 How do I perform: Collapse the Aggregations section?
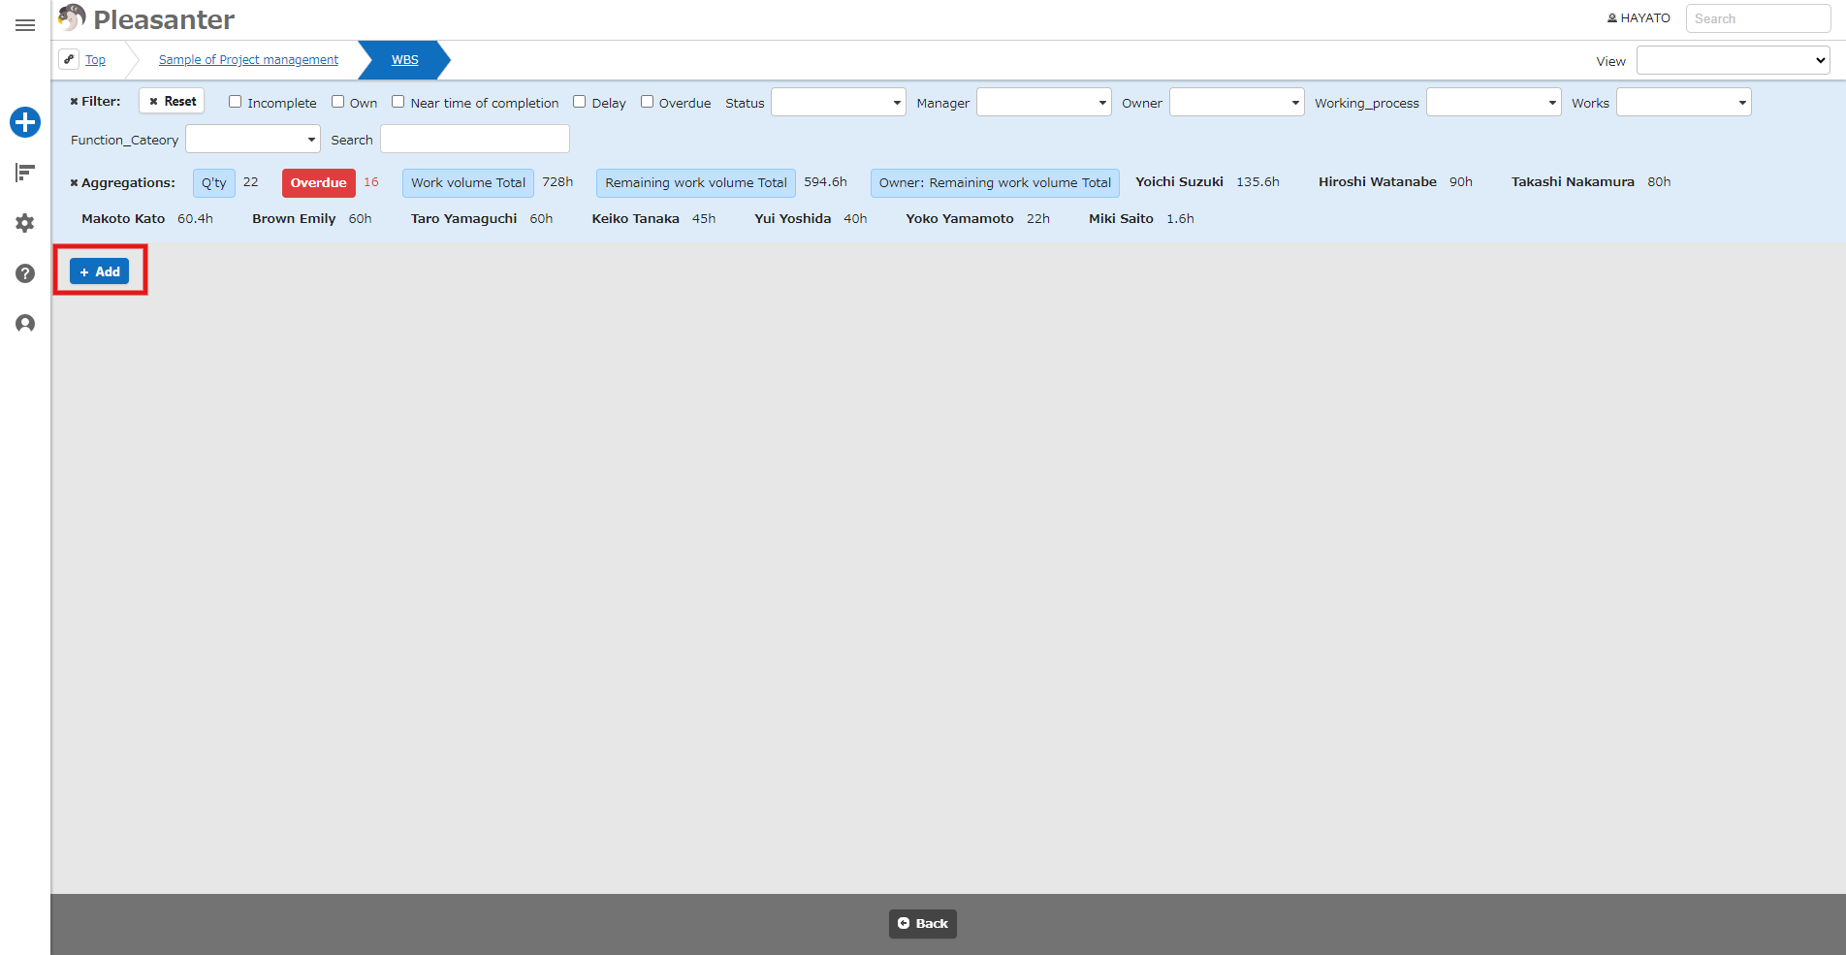[122, 182]
